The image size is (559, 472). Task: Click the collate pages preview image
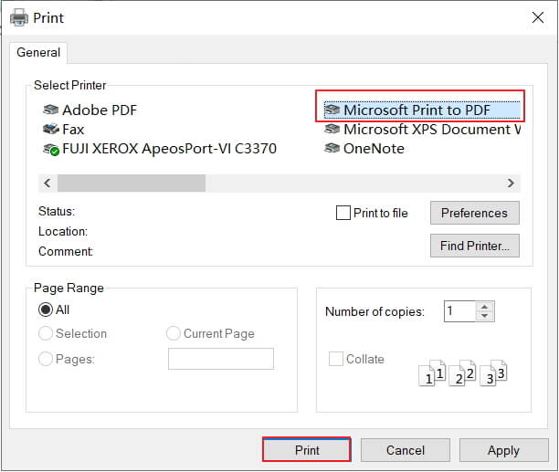pyautogui.click(x=461, y=372)
